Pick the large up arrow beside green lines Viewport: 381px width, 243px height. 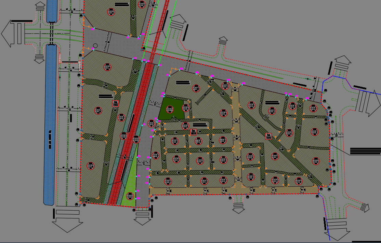click(x=178, y=22)
